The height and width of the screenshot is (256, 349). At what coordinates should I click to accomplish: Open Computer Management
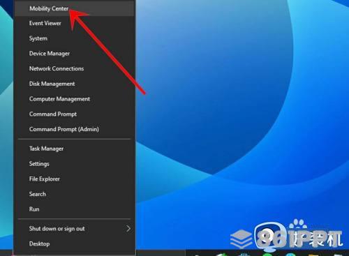pyautogui.click(x=75, y=99)
